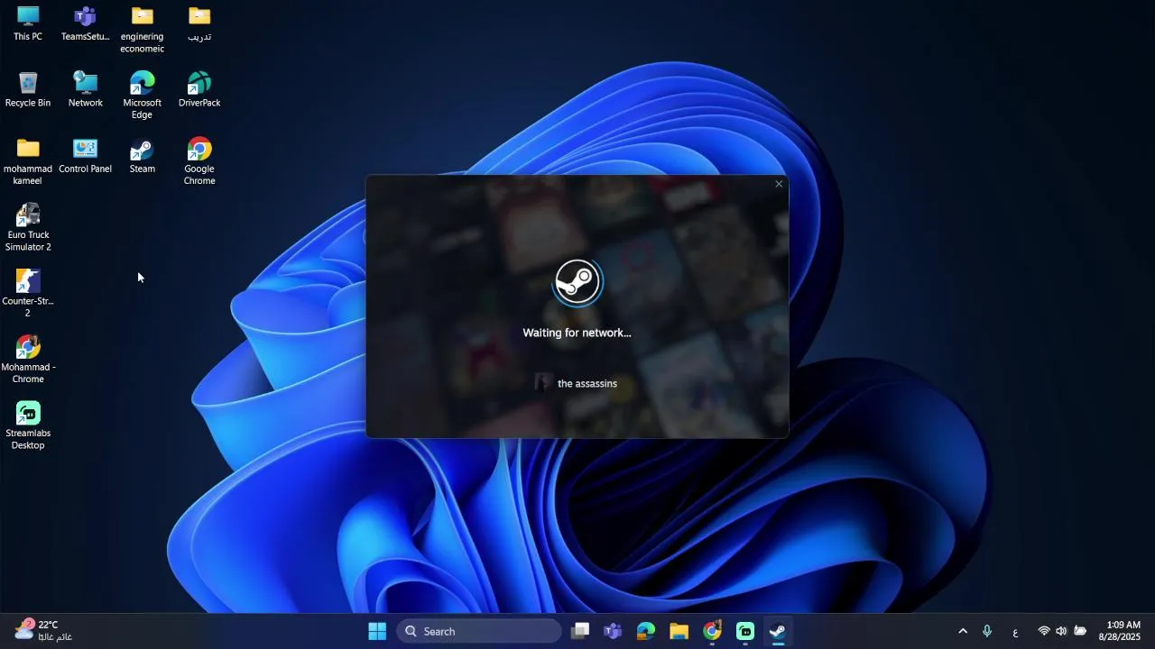Select the Microsoft Edge desktop shortcut
Screen dimensions: 1155x649
[142, 96]
